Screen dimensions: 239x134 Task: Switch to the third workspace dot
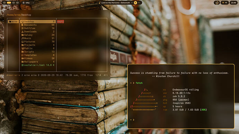pos(14,3)
